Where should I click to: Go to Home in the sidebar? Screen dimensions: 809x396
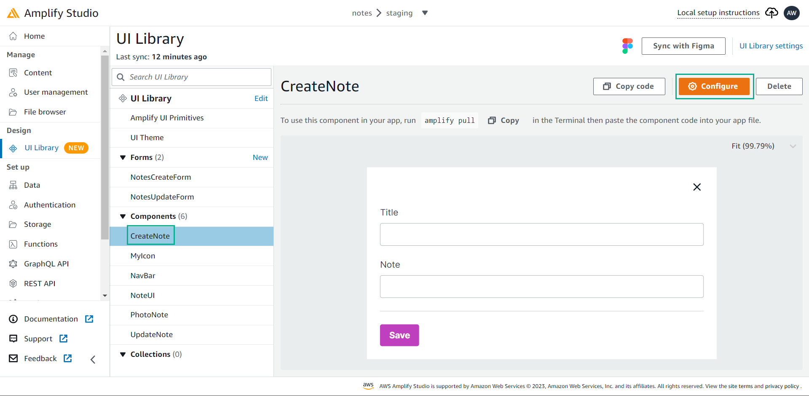(34, 36)
